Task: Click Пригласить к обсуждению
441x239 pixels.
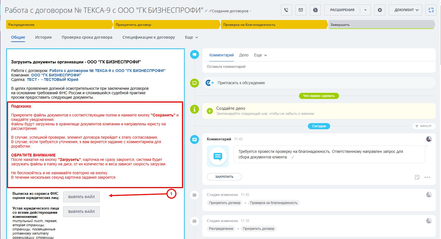Action: (241, 83)
